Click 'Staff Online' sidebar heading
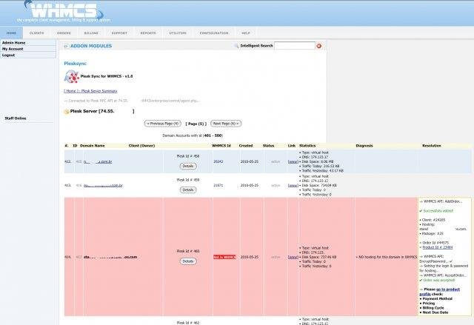The width and height of the screenshot is (474, 325). (16, 118)
